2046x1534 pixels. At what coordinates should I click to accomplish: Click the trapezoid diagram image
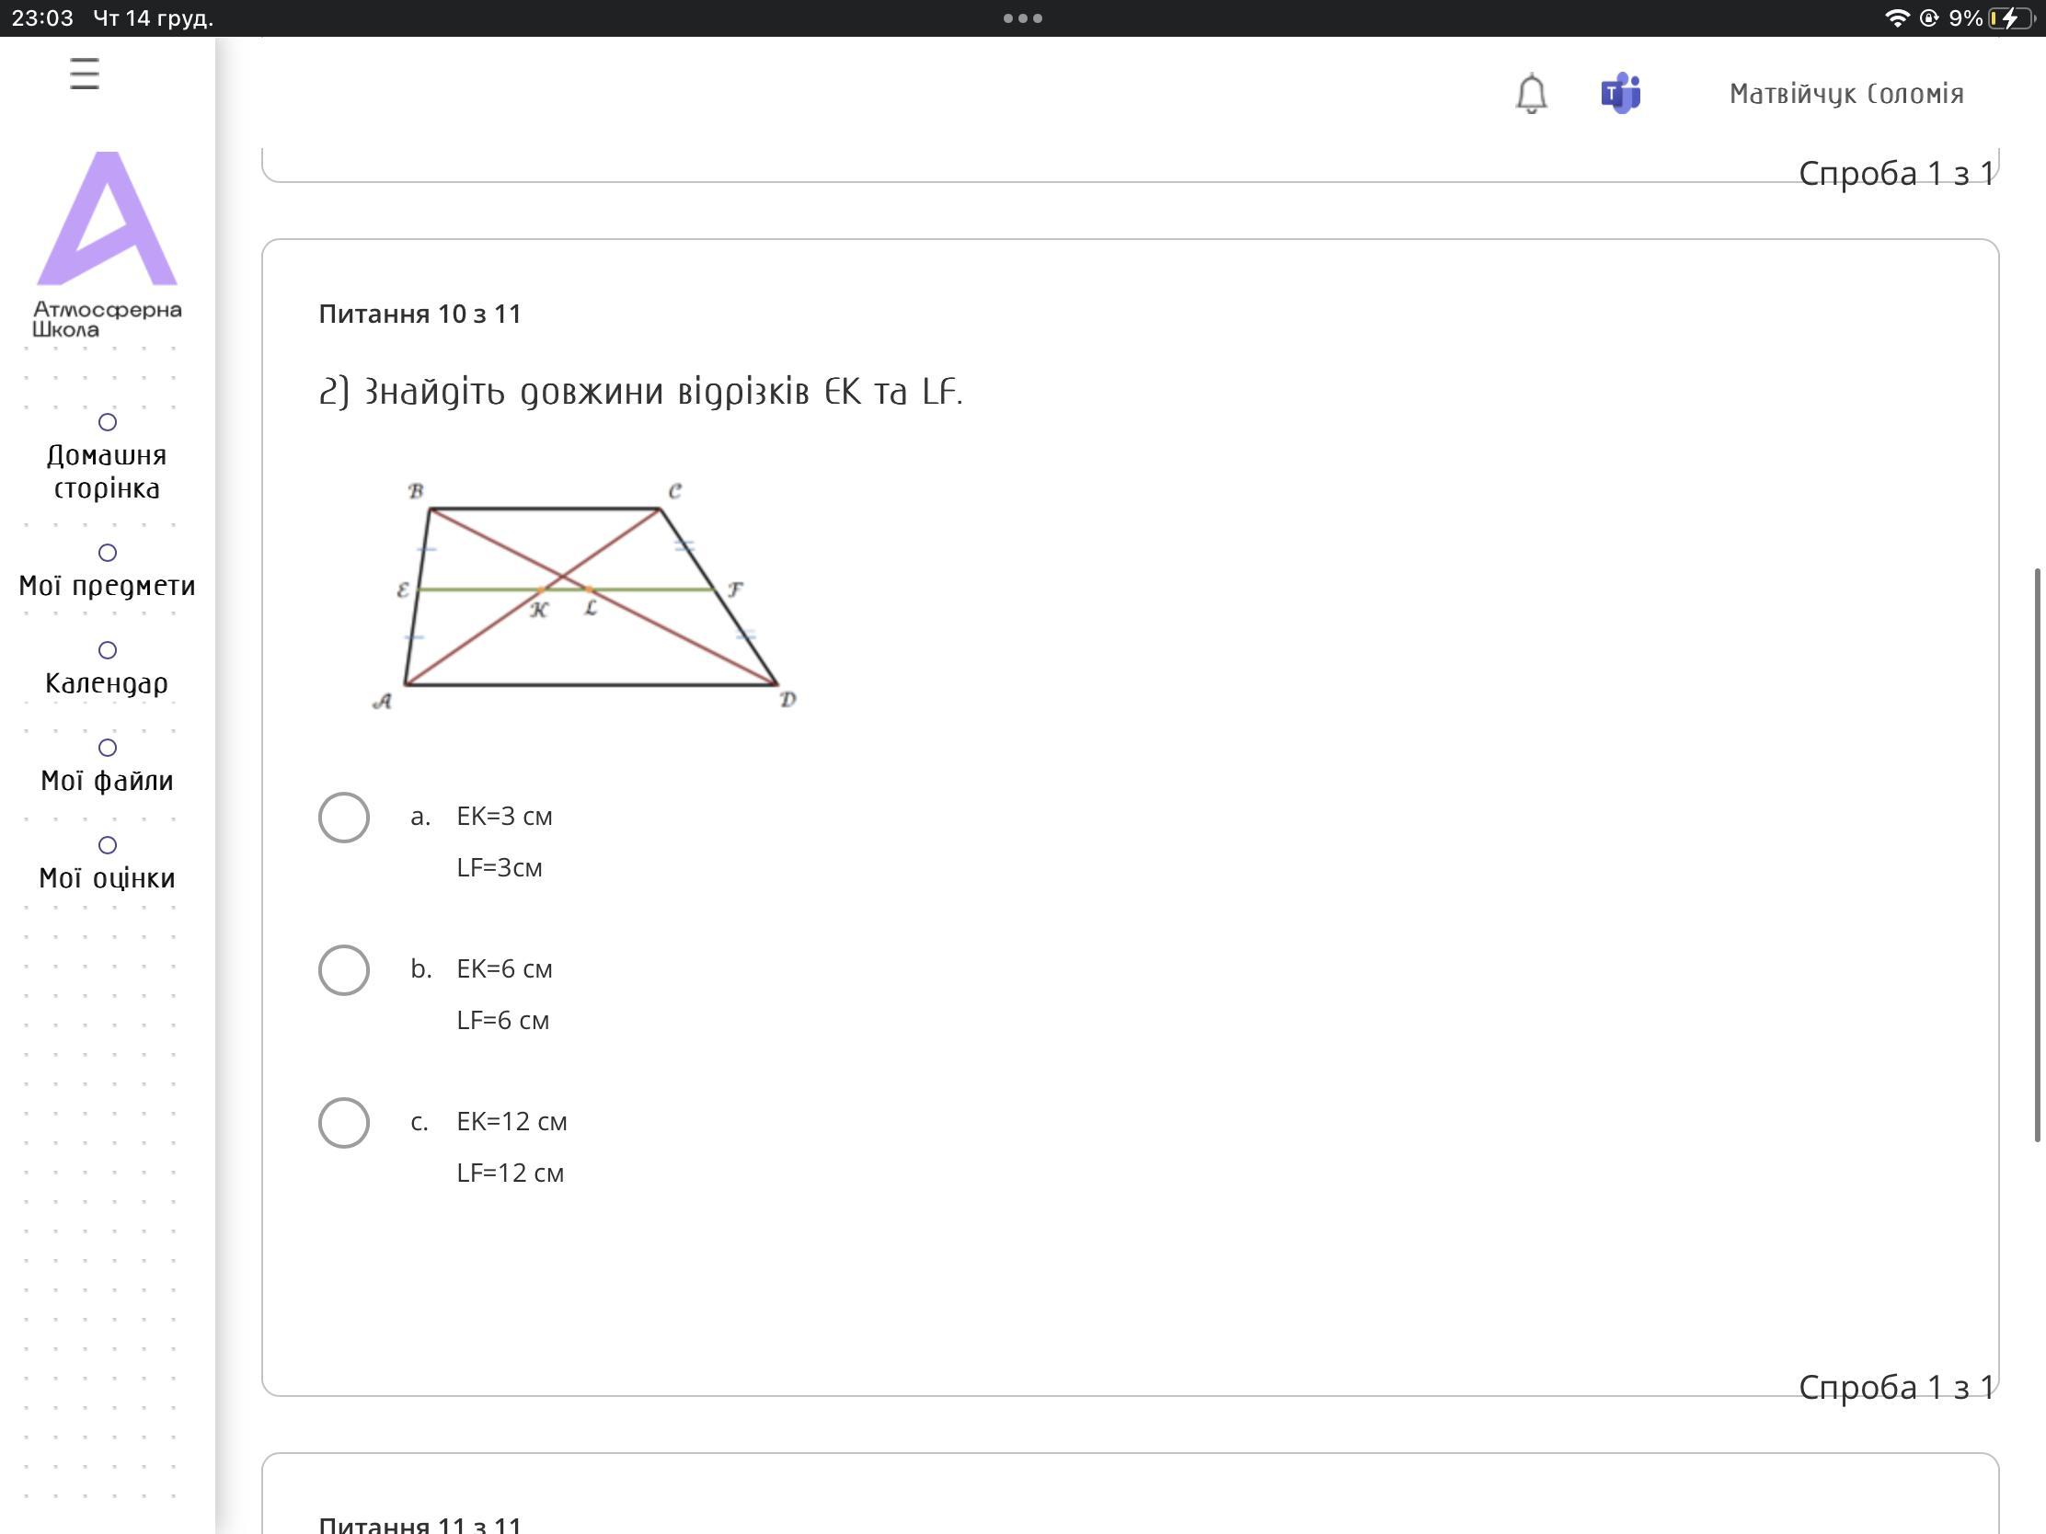point(585,595)
